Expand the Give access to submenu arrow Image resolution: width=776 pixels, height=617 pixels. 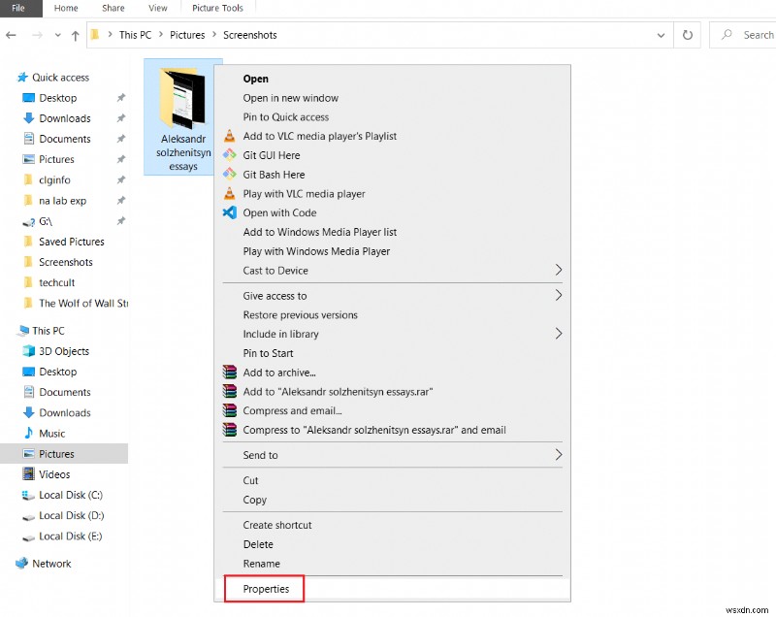[x=559, y=295]
